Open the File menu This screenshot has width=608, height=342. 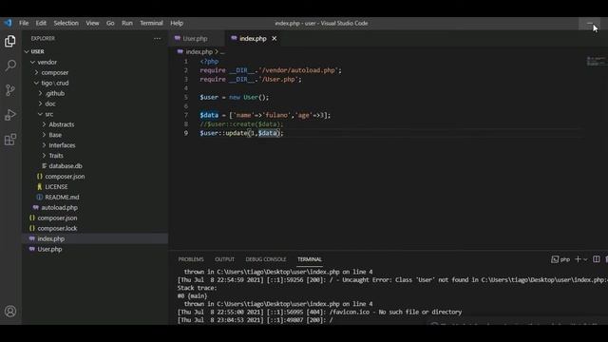pyautogui.click(x=24, y=23)
